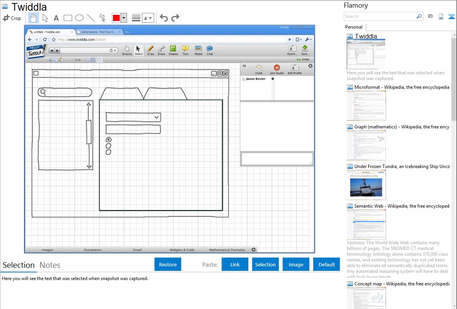Expand the line width dropdown showing 4
The image size is (457, 309).
click(x=148, y=18)
